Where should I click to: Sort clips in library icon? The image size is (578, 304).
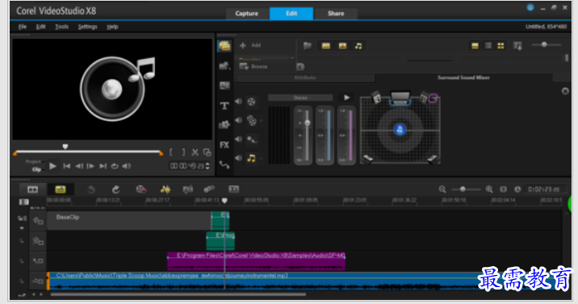tap(517, 46)
